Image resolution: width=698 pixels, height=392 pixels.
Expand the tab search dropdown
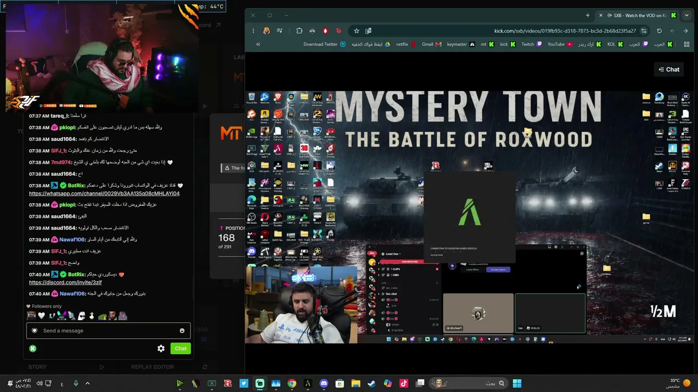(687, 15)
